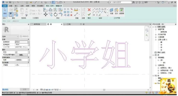178x96 pixels.
Task: Click the Trim/Extend to corner icon
Action: 60,14
